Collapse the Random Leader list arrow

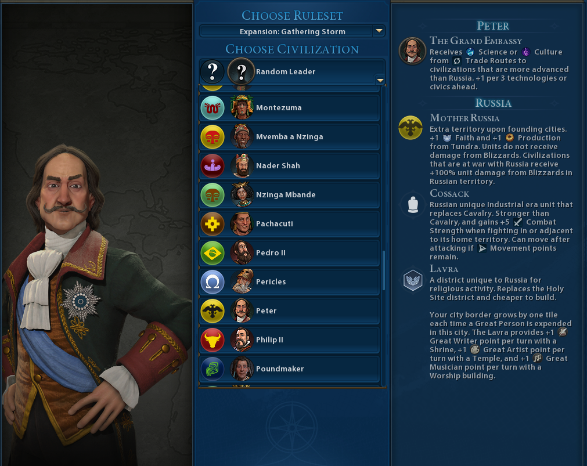click(x=380, y=80)
